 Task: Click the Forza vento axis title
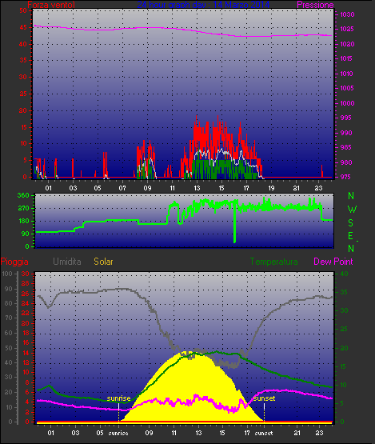click(x=51, y=5)
